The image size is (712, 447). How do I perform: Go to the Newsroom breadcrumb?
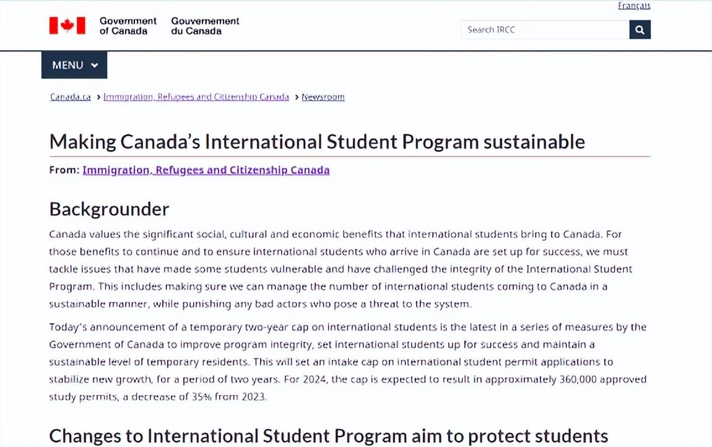click(323, 97)
